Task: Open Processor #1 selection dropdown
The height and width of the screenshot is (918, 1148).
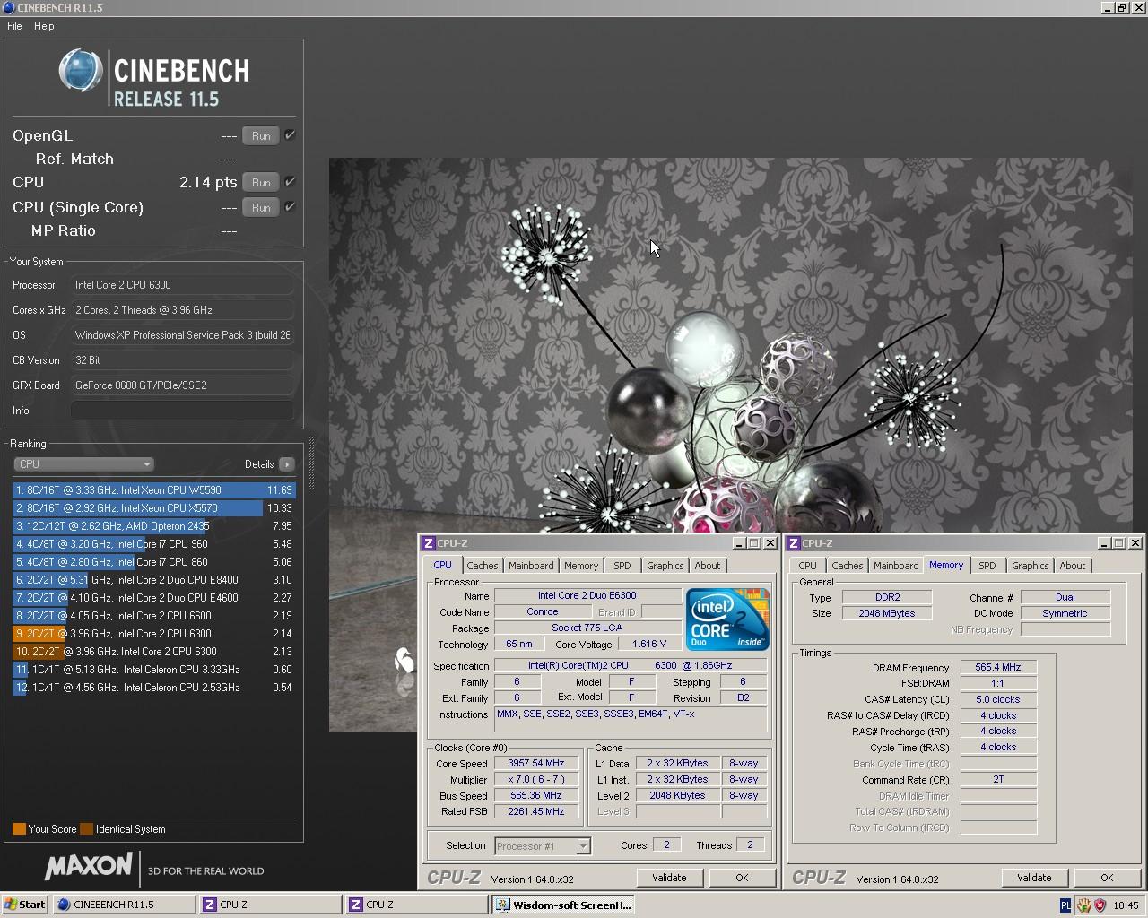Action: 542,845
